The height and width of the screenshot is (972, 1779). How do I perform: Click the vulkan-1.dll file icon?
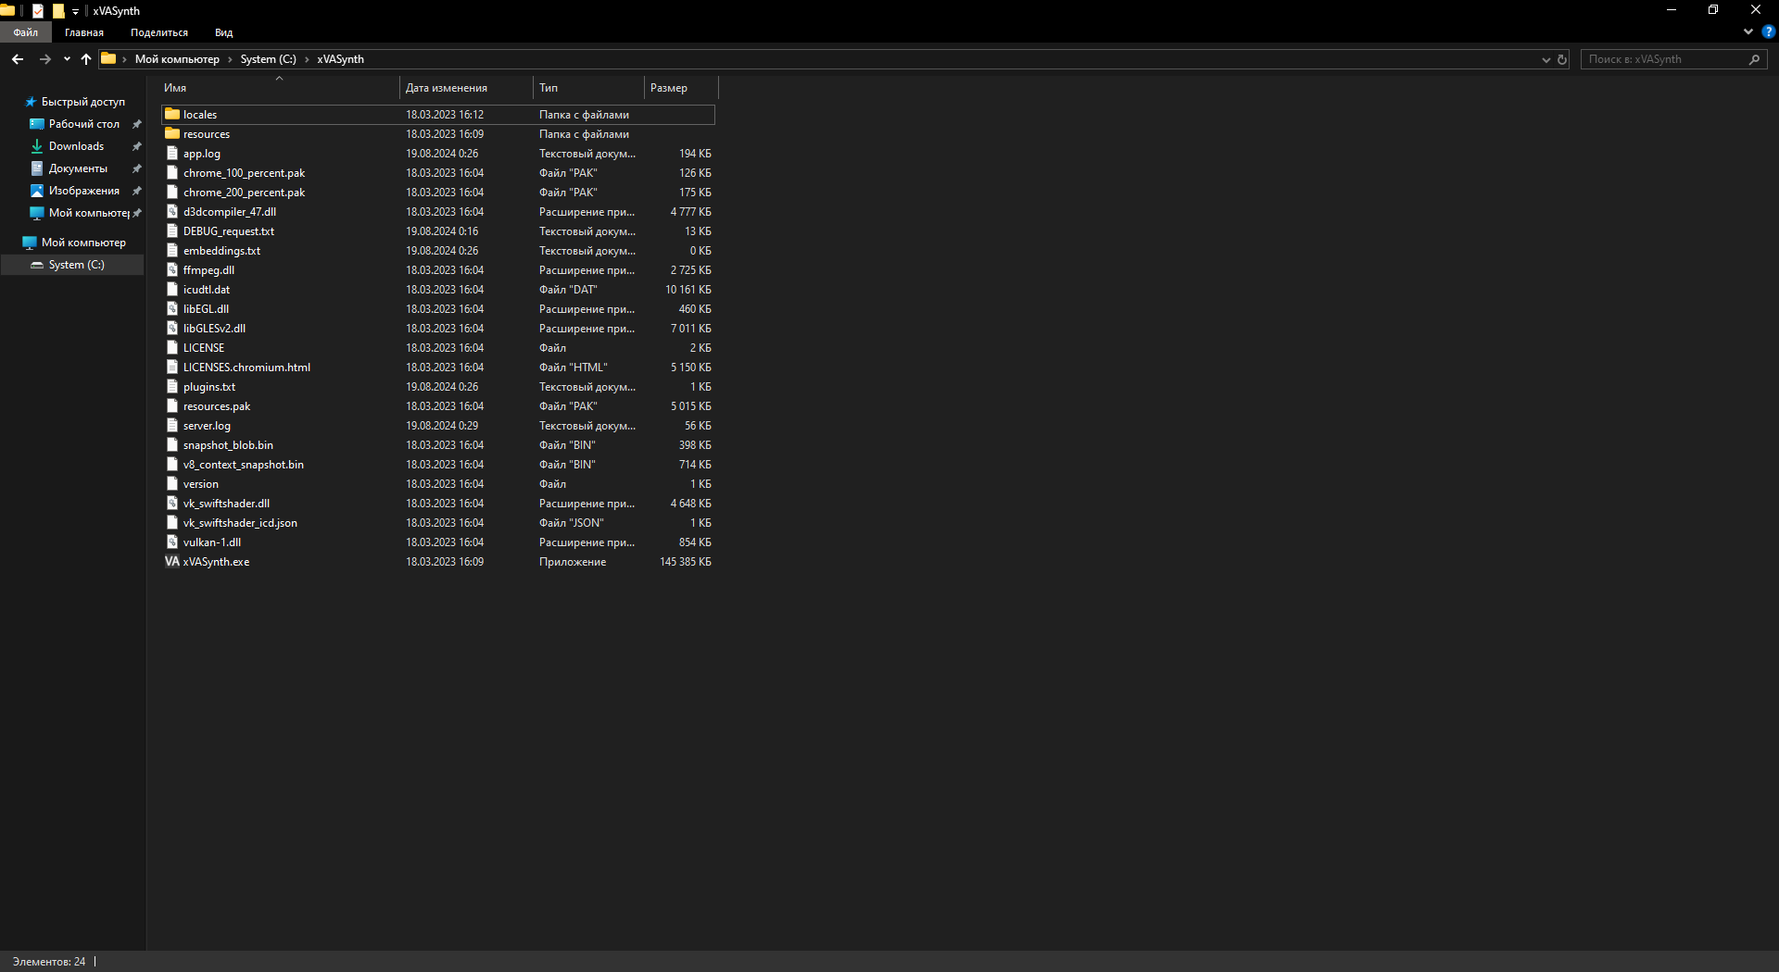click(x=172, y=542)
